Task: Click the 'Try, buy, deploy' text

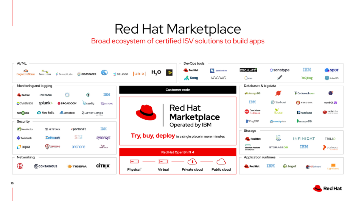Action: (x=153, y=136)
